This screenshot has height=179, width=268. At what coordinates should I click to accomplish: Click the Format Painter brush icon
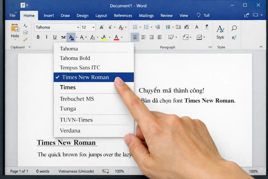[x=25, y=39]
